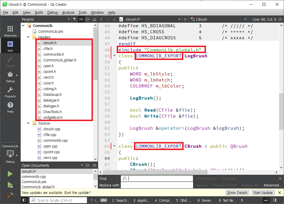
Task: Open the CBrush symbol dropdown
Action: pyautogui.click(x=245, y=19)
